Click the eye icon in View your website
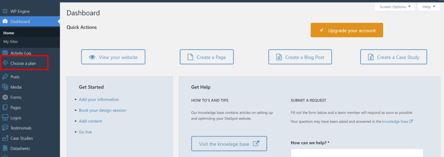 tap(92, 57)
